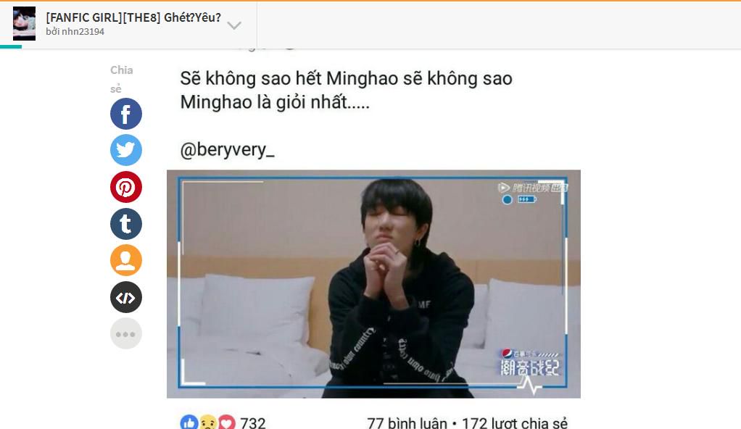The height and width of the screenshot is (429, 741).
Task: View the 77 bình luận comments
Action: pyautogui.click(x=407, y=423)
